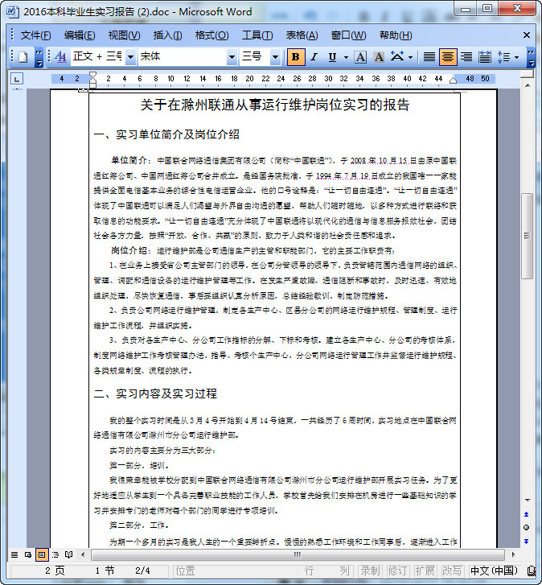Click horizontal scrollbar right arrow
Screen dimensions: 542x585
513,554
